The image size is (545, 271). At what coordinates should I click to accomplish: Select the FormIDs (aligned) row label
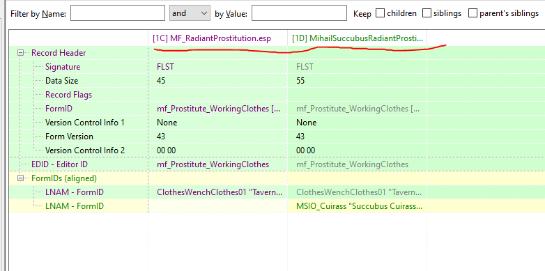[x=64, y=178]
